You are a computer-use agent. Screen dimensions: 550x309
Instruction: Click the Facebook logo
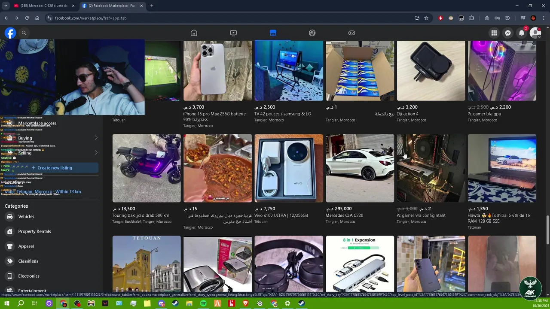10,33
